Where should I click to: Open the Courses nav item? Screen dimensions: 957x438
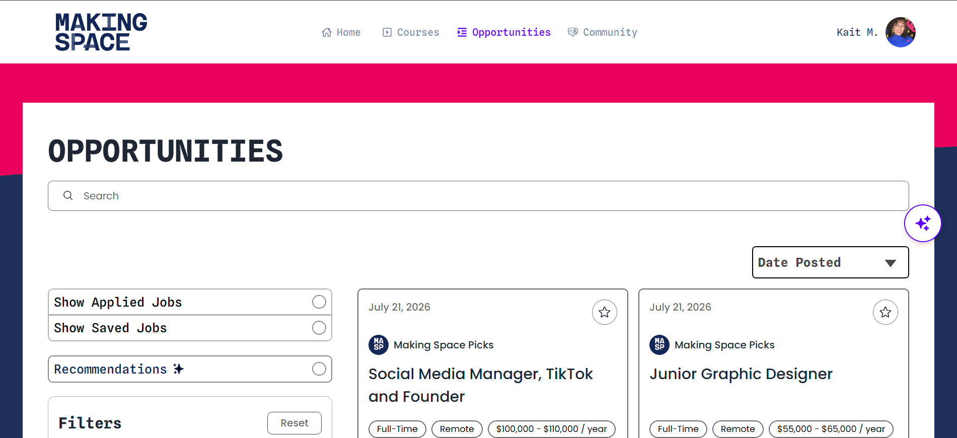pyautogui.click(x=411, y=32)
